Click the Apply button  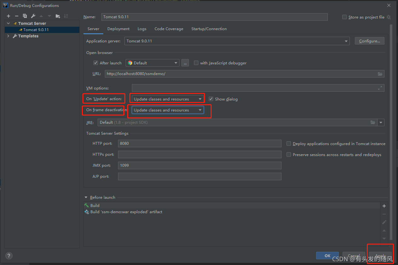(x=380, y=256)
